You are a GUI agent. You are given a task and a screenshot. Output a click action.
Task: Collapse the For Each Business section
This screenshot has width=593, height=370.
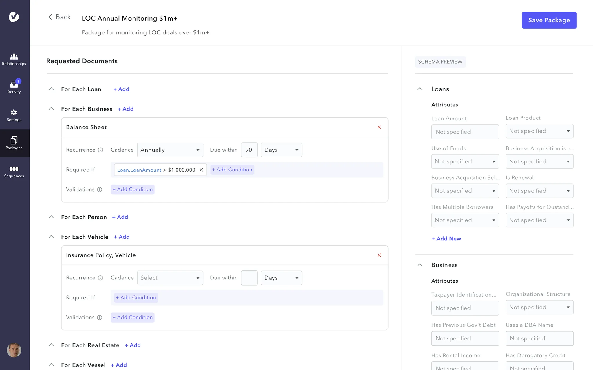51,109
